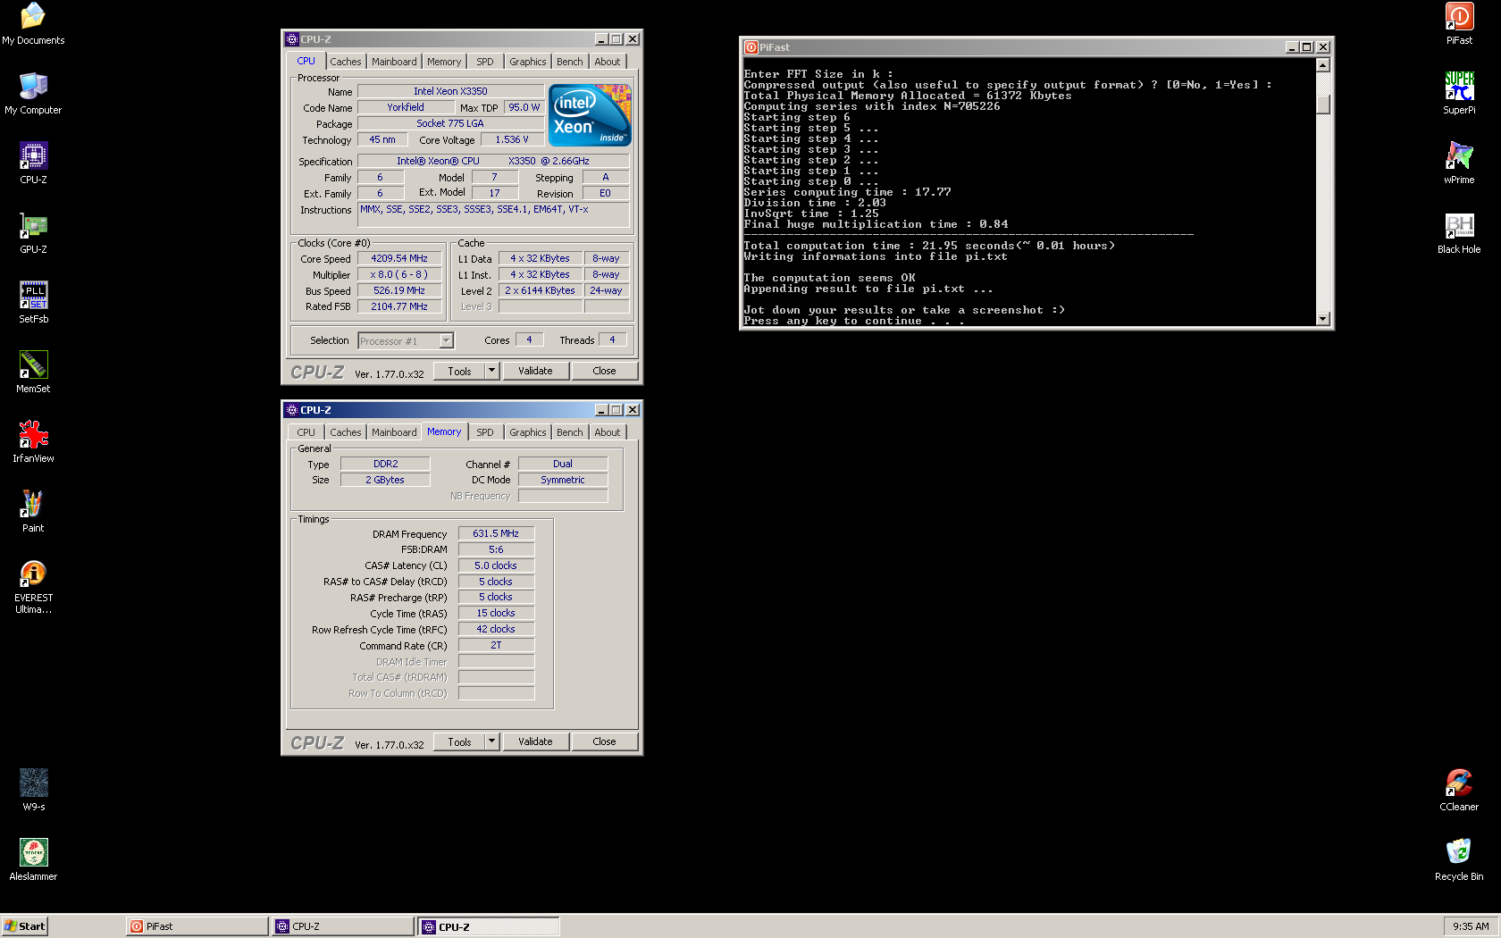Launch PiFast desktop shortcut
The image size is (1501, 938).
coord(1459,24)
